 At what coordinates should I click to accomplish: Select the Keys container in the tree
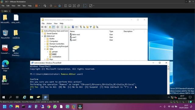51,59
